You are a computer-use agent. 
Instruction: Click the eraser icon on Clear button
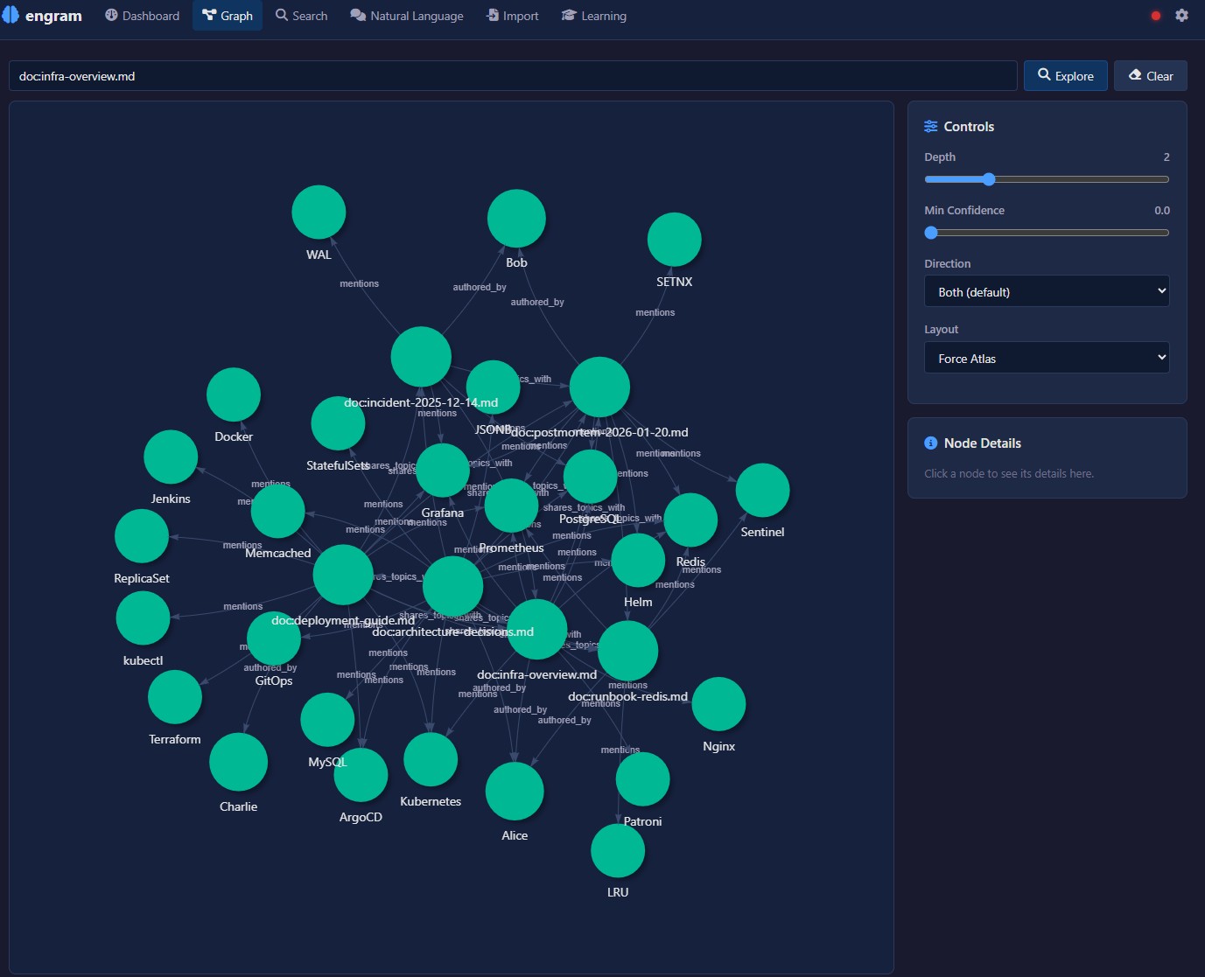tap(1134, 75)
